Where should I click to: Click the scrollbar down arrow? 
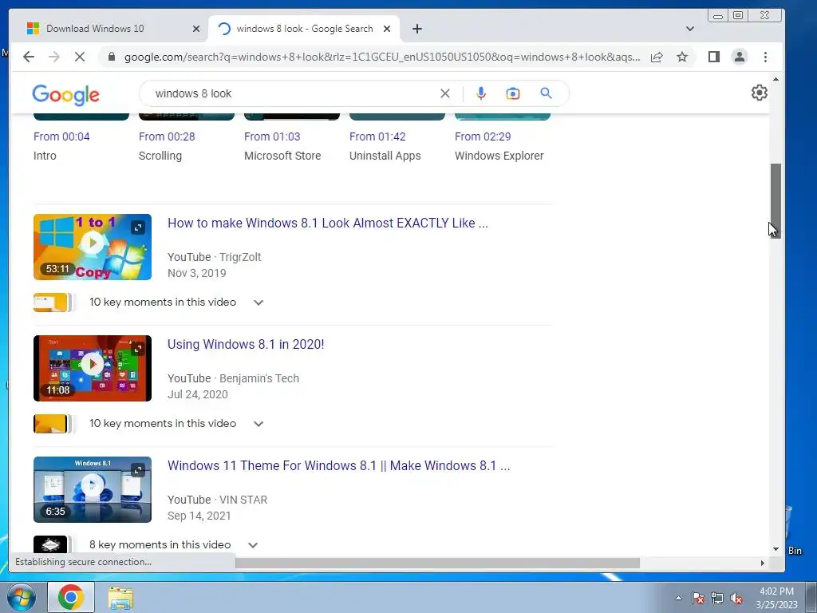coord(776,549)
